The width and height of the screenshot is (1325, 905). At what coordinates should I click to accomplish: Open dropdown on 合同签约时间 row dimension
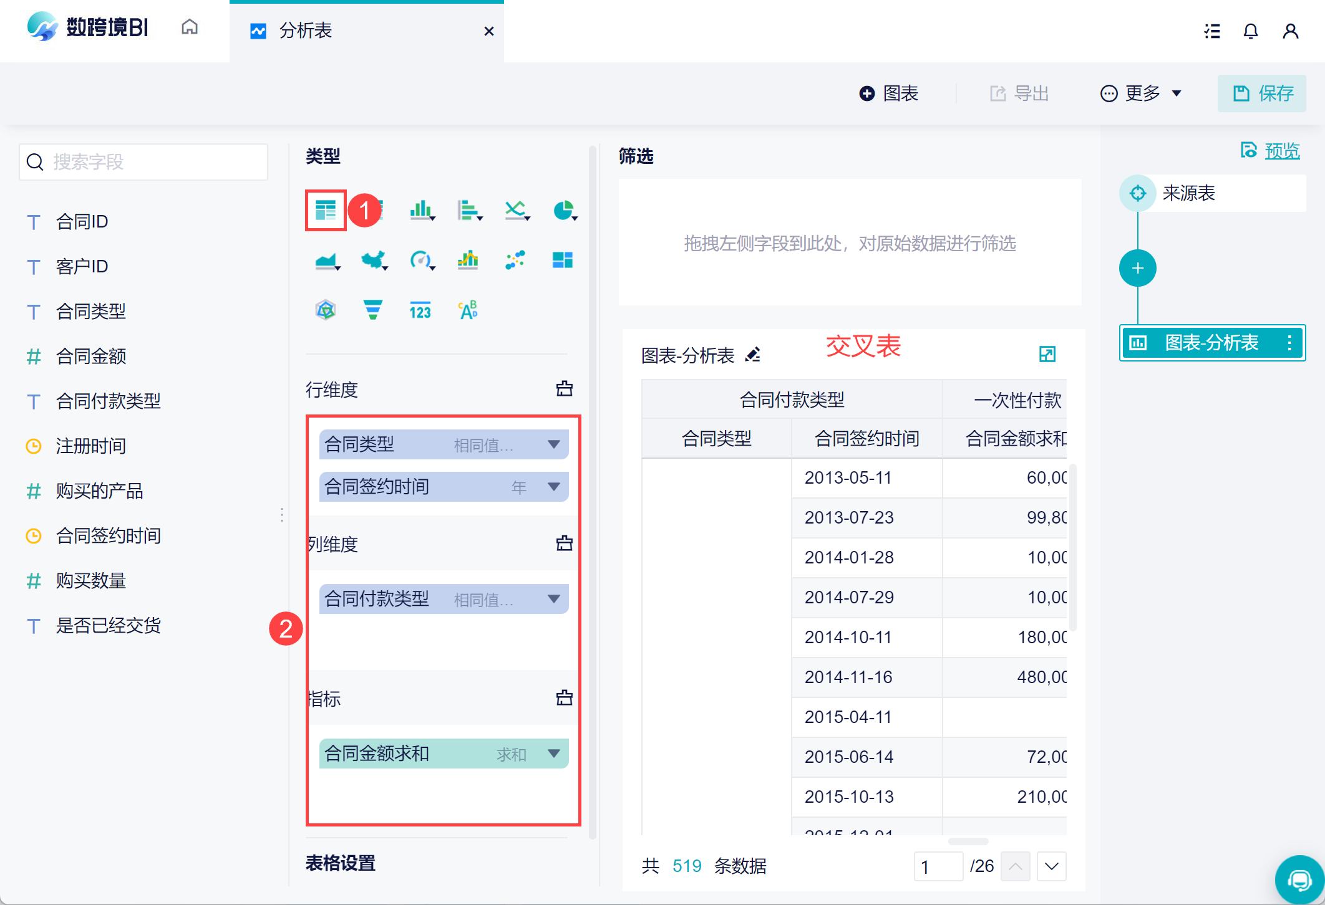coord(553,487)
